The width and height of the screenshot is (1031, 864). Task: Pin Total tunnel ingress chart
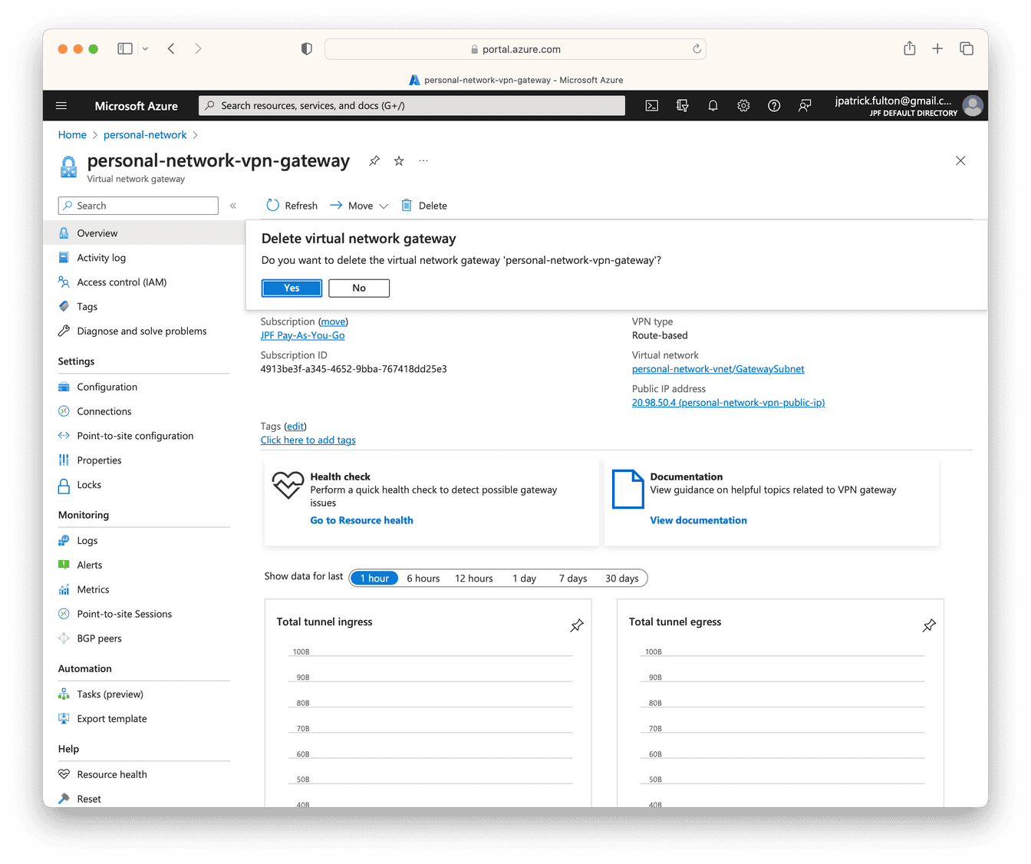tap(577, 625)
